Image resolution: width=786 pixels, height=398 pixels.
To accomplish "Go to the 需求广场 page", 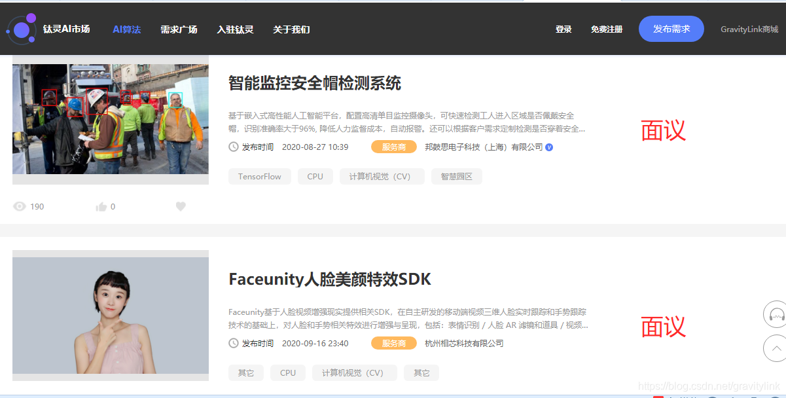I will click(x=179, y=29).
